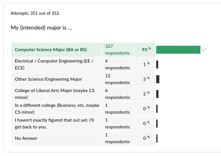Click the 6 respondents cell
Viewport: 221px width, 156px height.
point(118,94)
